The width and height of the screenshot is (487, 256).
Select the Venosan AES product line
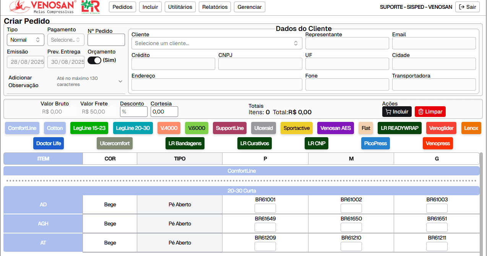point(336,128)
